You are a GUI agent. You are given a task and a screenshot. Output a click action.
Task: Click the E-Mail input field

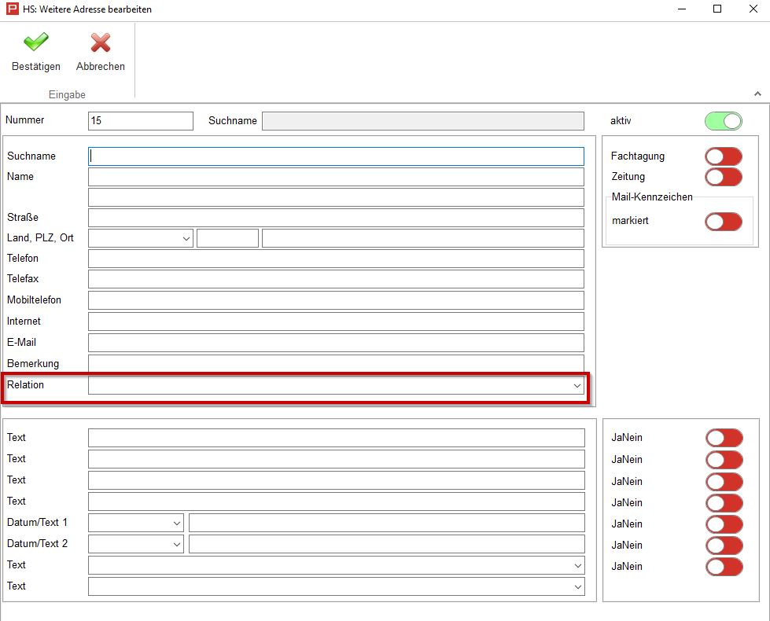coord(336,343)
